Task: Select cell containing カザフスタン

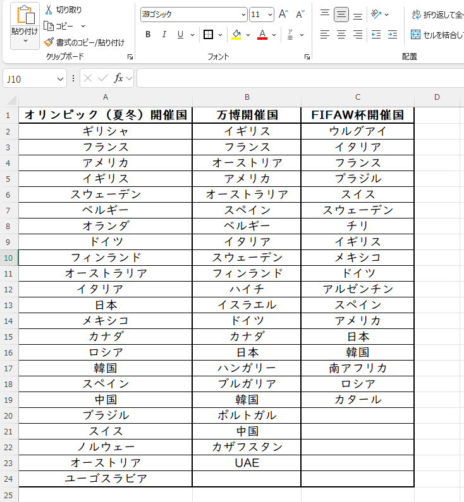Action: click(x=247, y=447)
